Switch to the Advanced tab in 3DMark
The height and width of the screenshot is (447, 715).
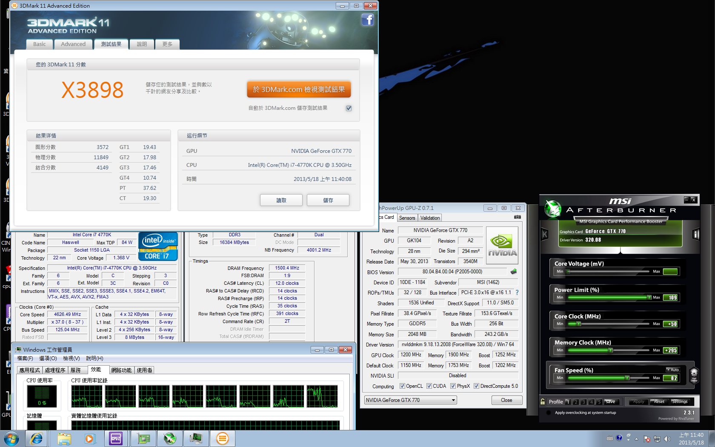[x=73, y=44]
